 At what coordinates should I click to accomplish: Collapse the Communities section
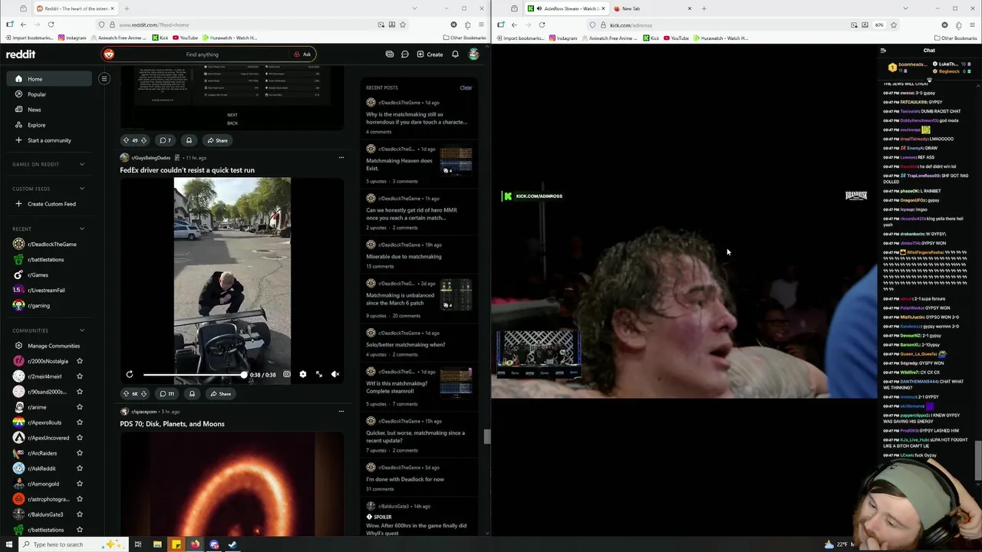82,330
